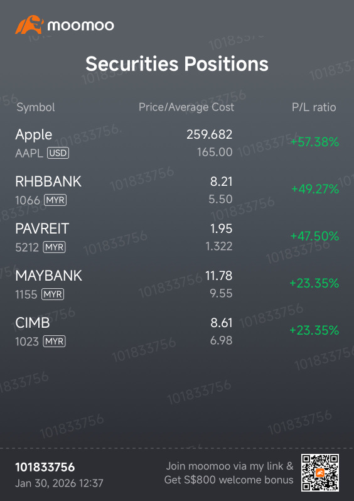Open the MAYBANK position row

click(177, 284)
